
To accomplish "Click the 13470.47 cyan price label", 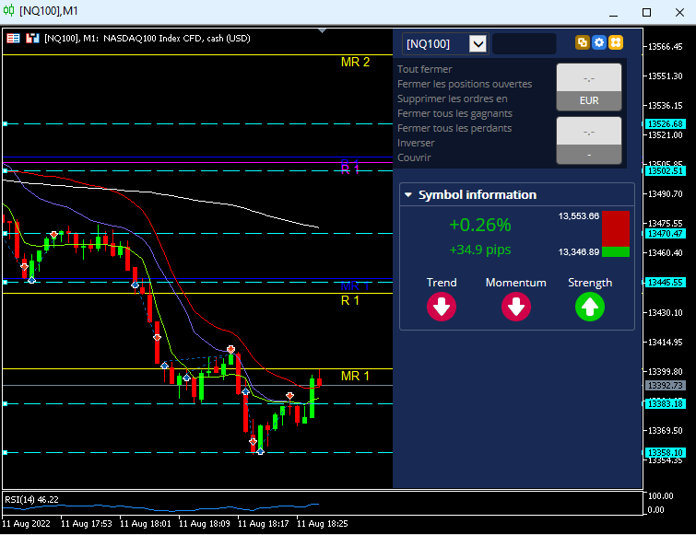I will click(x=665, y=233).
